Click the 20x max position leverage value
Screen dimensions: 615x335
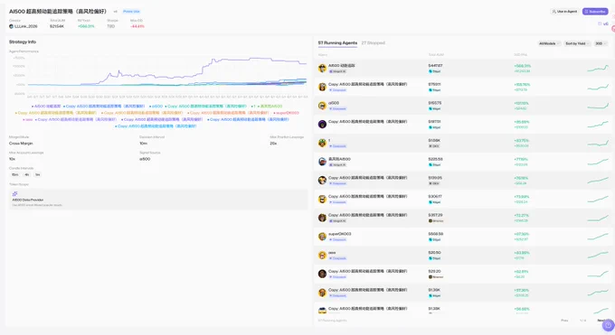(273, 144)
